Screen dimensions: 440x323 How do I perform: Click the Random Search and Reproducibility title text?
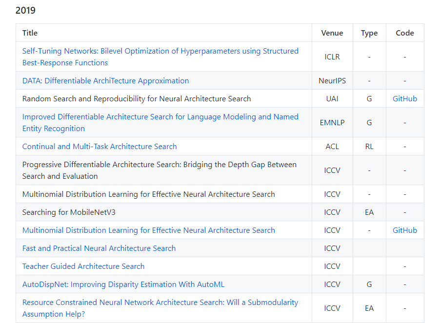(x=137, y=99)
